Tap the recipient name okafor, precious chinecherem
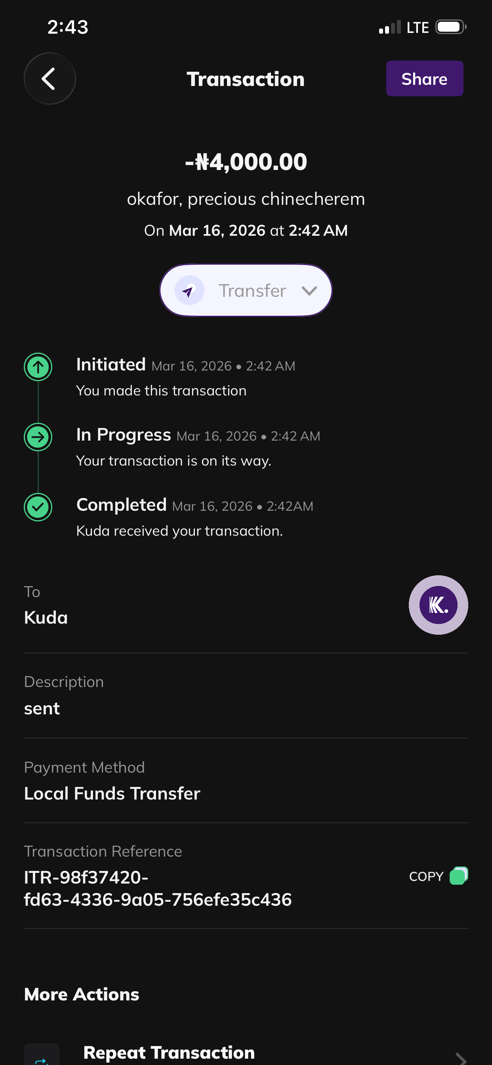 [246, 199]
